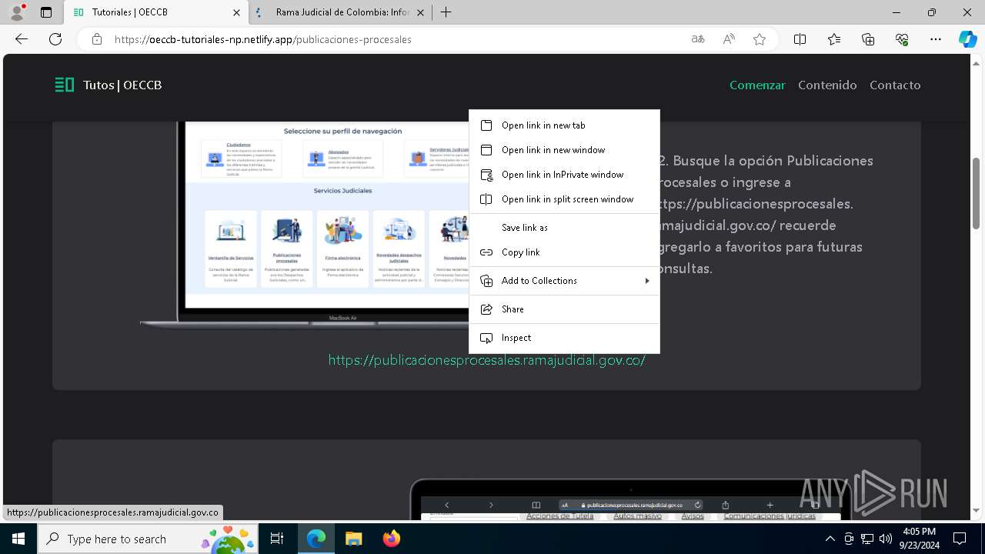Viewport: 985px width, 554px height.
Task: Expand the Add to Collections submenu
Action: pyautogui.click(x=564, y=281)
